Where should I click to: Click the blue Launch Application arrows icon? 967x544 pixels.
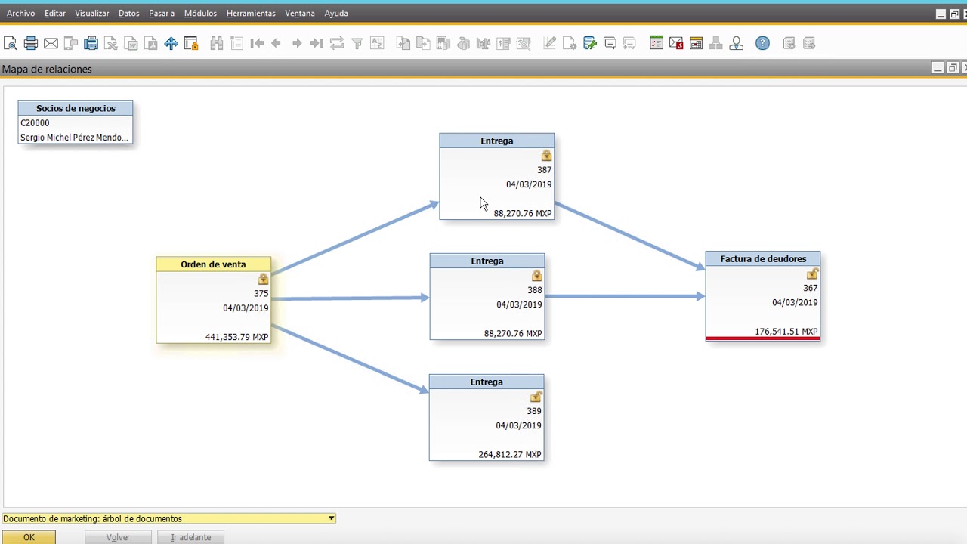[171, 43]
